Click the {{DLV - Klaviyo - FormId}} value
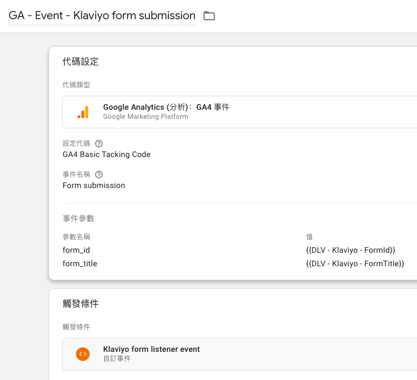417x380 pixels. click(x=351, y=250)
